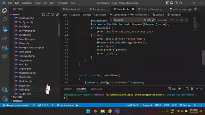This screenshot has height=115, width=205.
Task: Add a new terminal
Action: point(179,89)
